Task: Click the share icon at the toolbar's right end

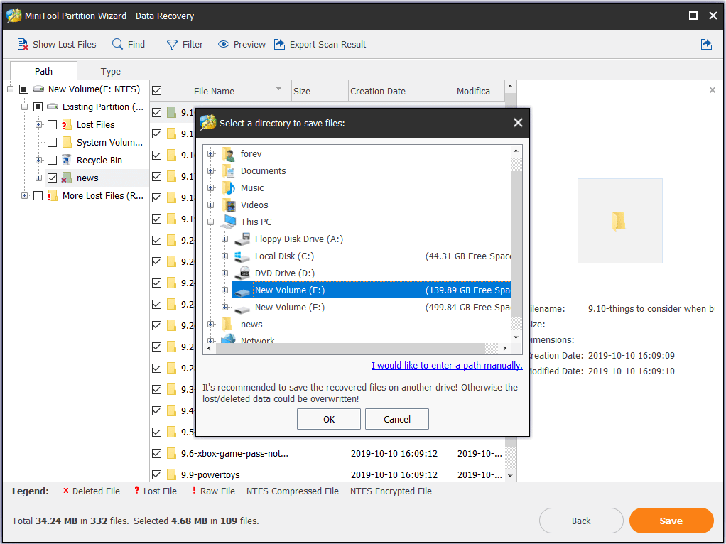Action: tap(706, 45)
